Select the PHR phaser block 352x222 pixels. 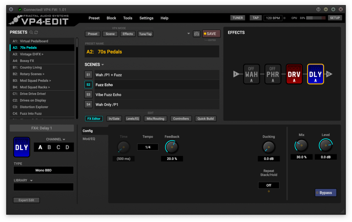point(273,74)
